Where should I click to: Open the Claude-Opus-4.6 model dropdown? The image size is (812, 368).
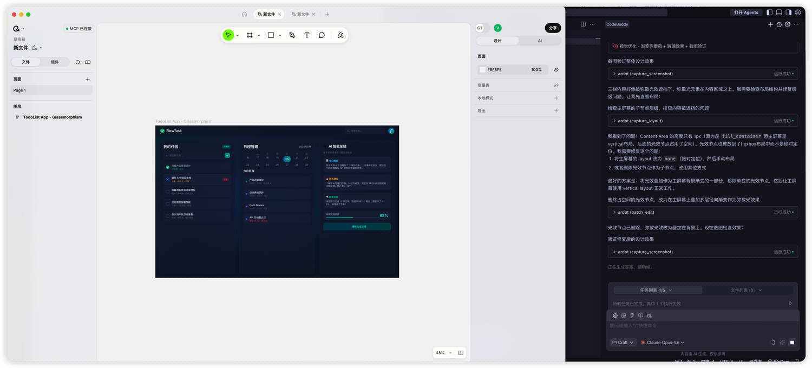[663, 343]
